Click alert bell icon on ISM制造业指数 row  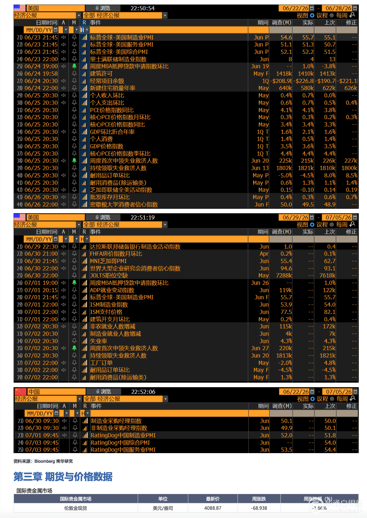tap(74, 305)
